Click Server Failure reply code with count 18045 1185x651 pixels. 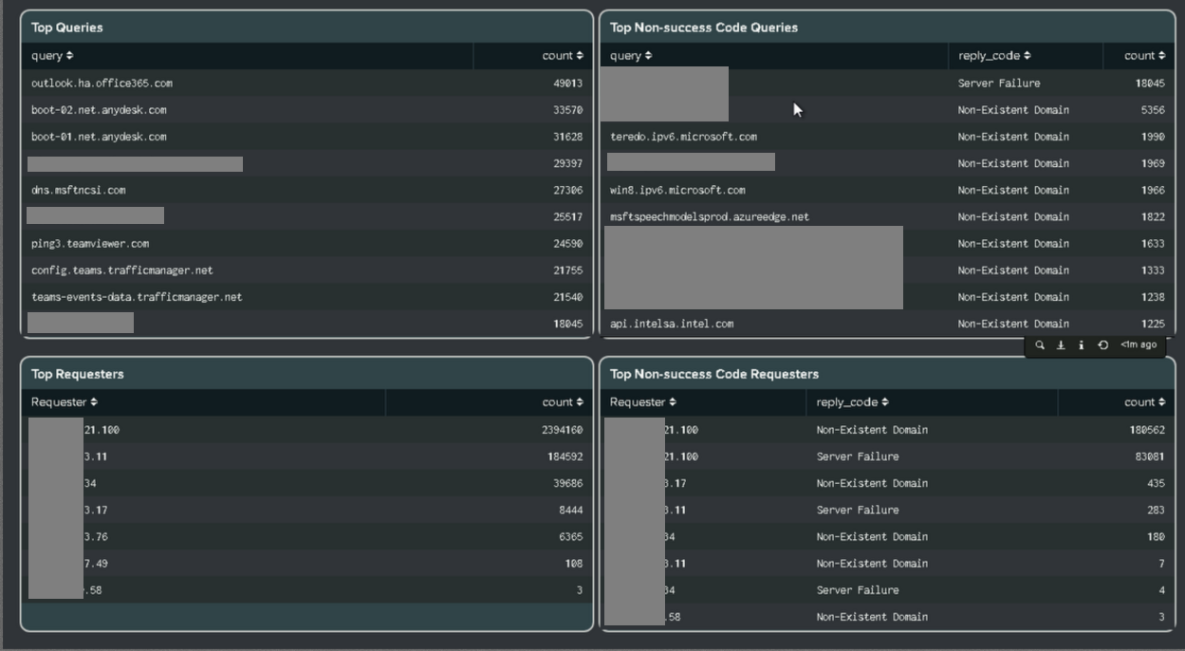999,84
